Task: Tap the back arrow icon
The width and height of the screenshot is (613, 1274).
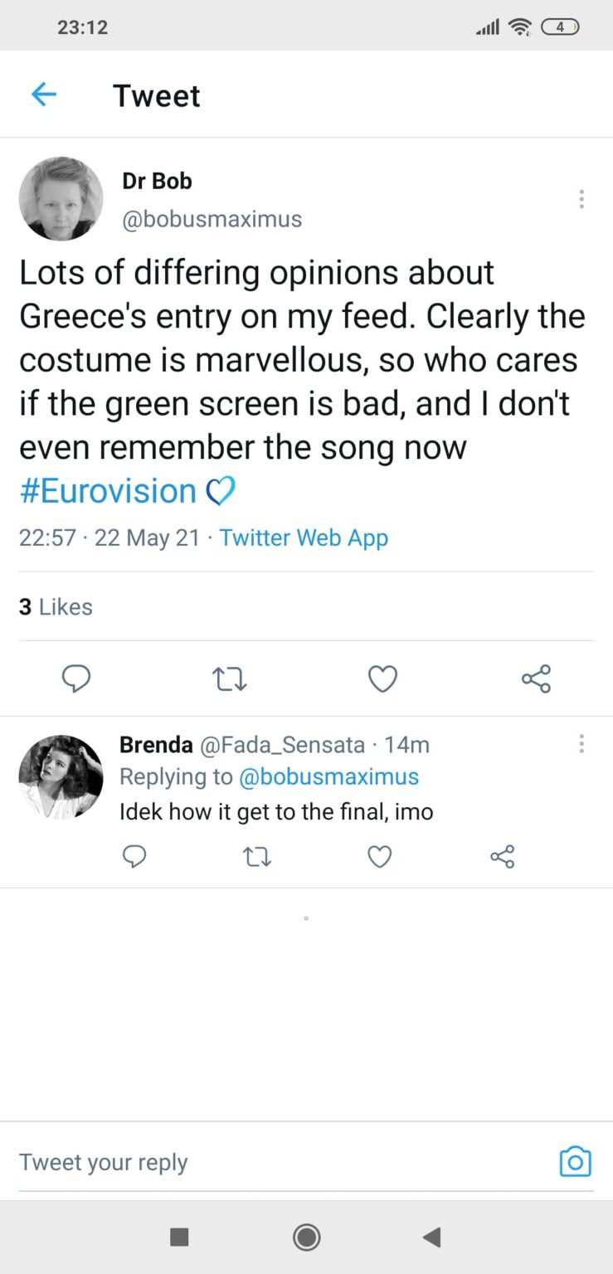Action: (43, 95)
